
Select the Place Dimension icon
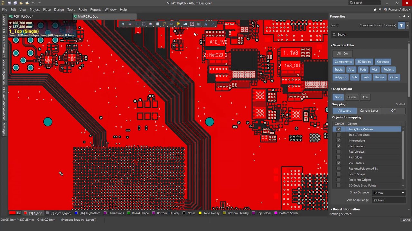[x=199, y=24]
